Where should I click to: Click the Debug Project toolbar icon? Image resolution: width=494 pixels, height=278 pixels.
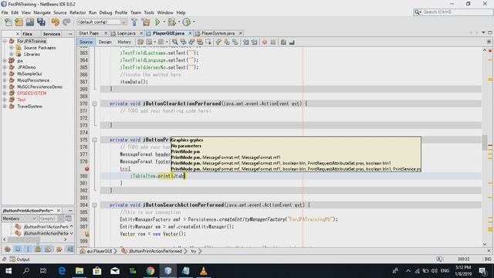(x=171, y=22)
